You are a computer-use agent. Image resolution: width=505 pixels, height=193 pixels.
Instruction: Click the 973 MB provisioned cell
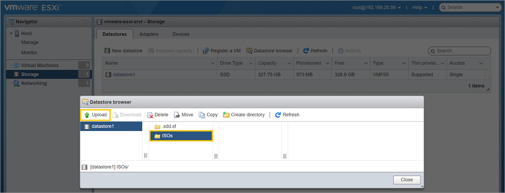click(312, 75)
